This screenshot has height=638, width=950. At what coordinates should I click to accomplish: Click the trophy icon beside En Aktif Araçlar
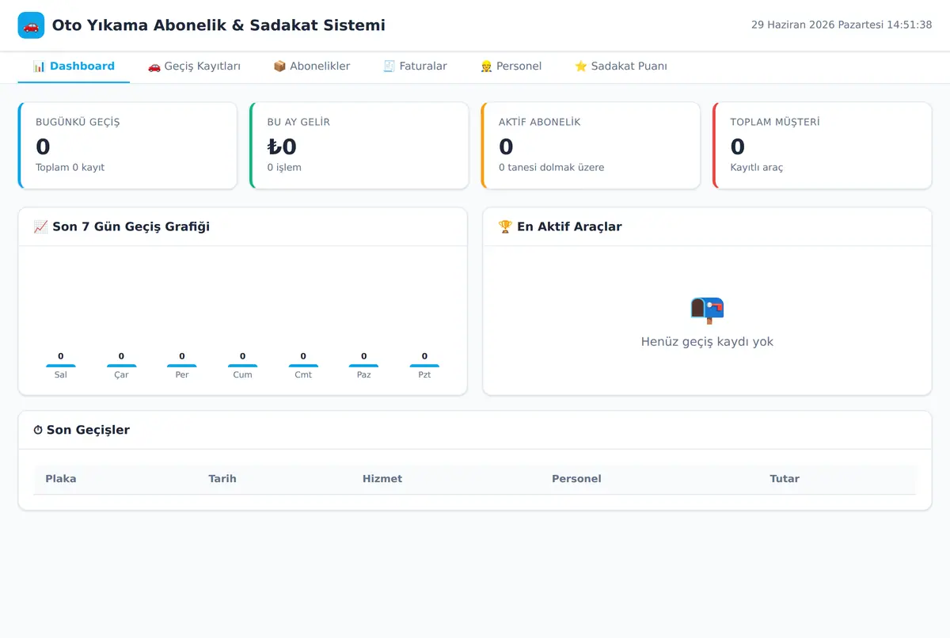(x=505, y=227)
